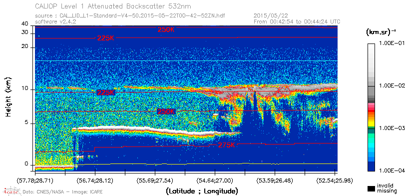The width and height of the screenshot is (405, 196).
Task: Click the (53.59;26.48) axis tick label
Action: point(275,180)
